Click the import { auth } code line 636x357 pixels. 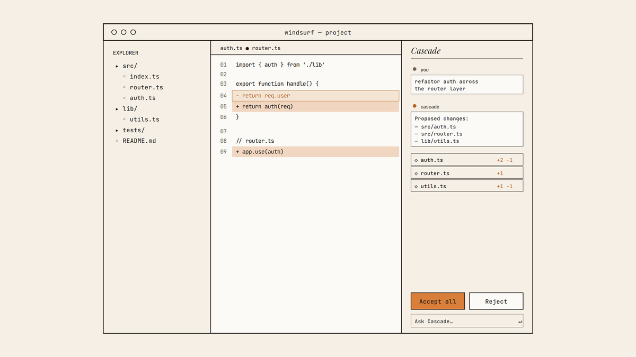tap(280, 65)
